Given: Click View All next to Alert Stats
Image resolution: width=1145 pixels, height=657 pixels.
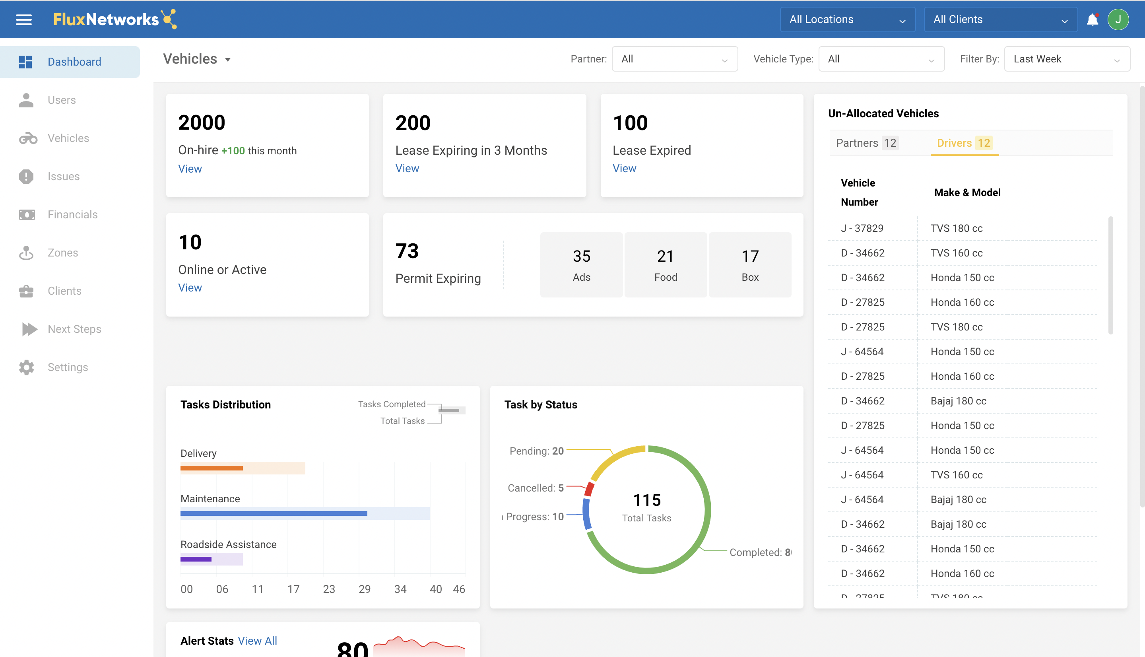Looking at the screenshot, I should pos(257,641).
